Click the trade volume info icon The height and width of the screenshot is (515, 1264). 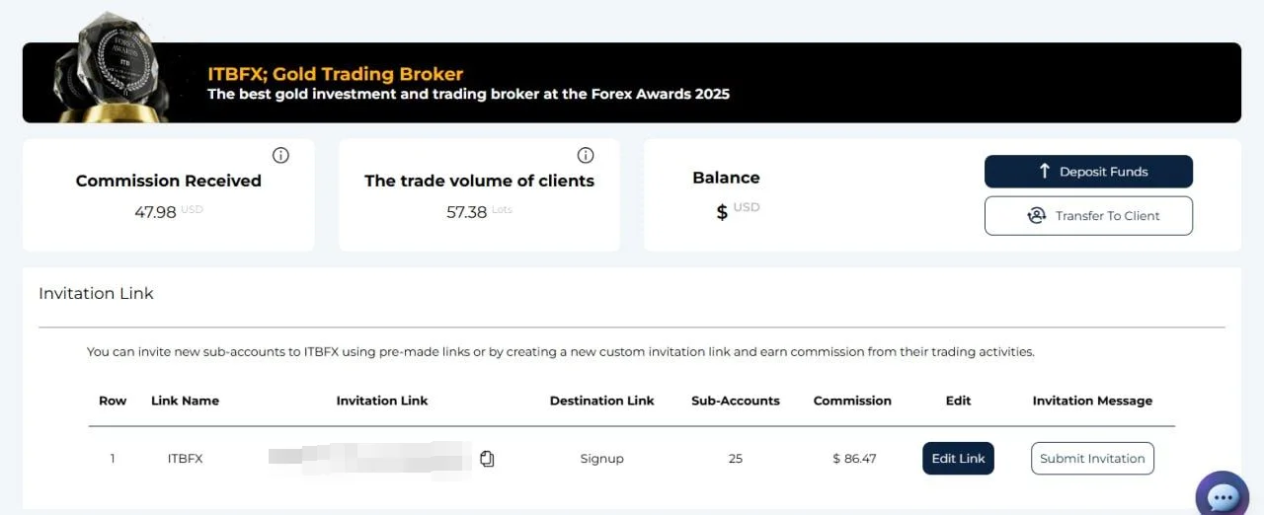click(x=586, y=155)
